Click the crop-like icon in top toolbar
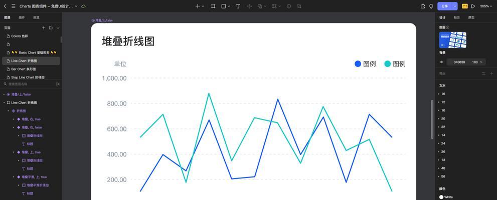 pyautogui.click(x=299, y=6)
